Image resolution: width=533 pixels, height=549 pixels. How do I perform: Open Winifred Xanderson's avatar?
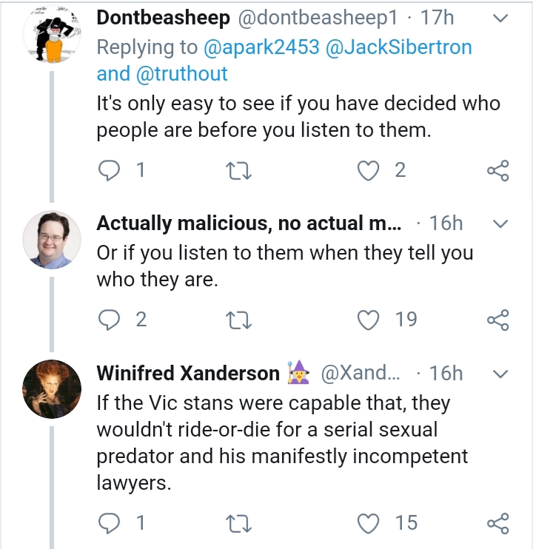click(x=52, y=389)
